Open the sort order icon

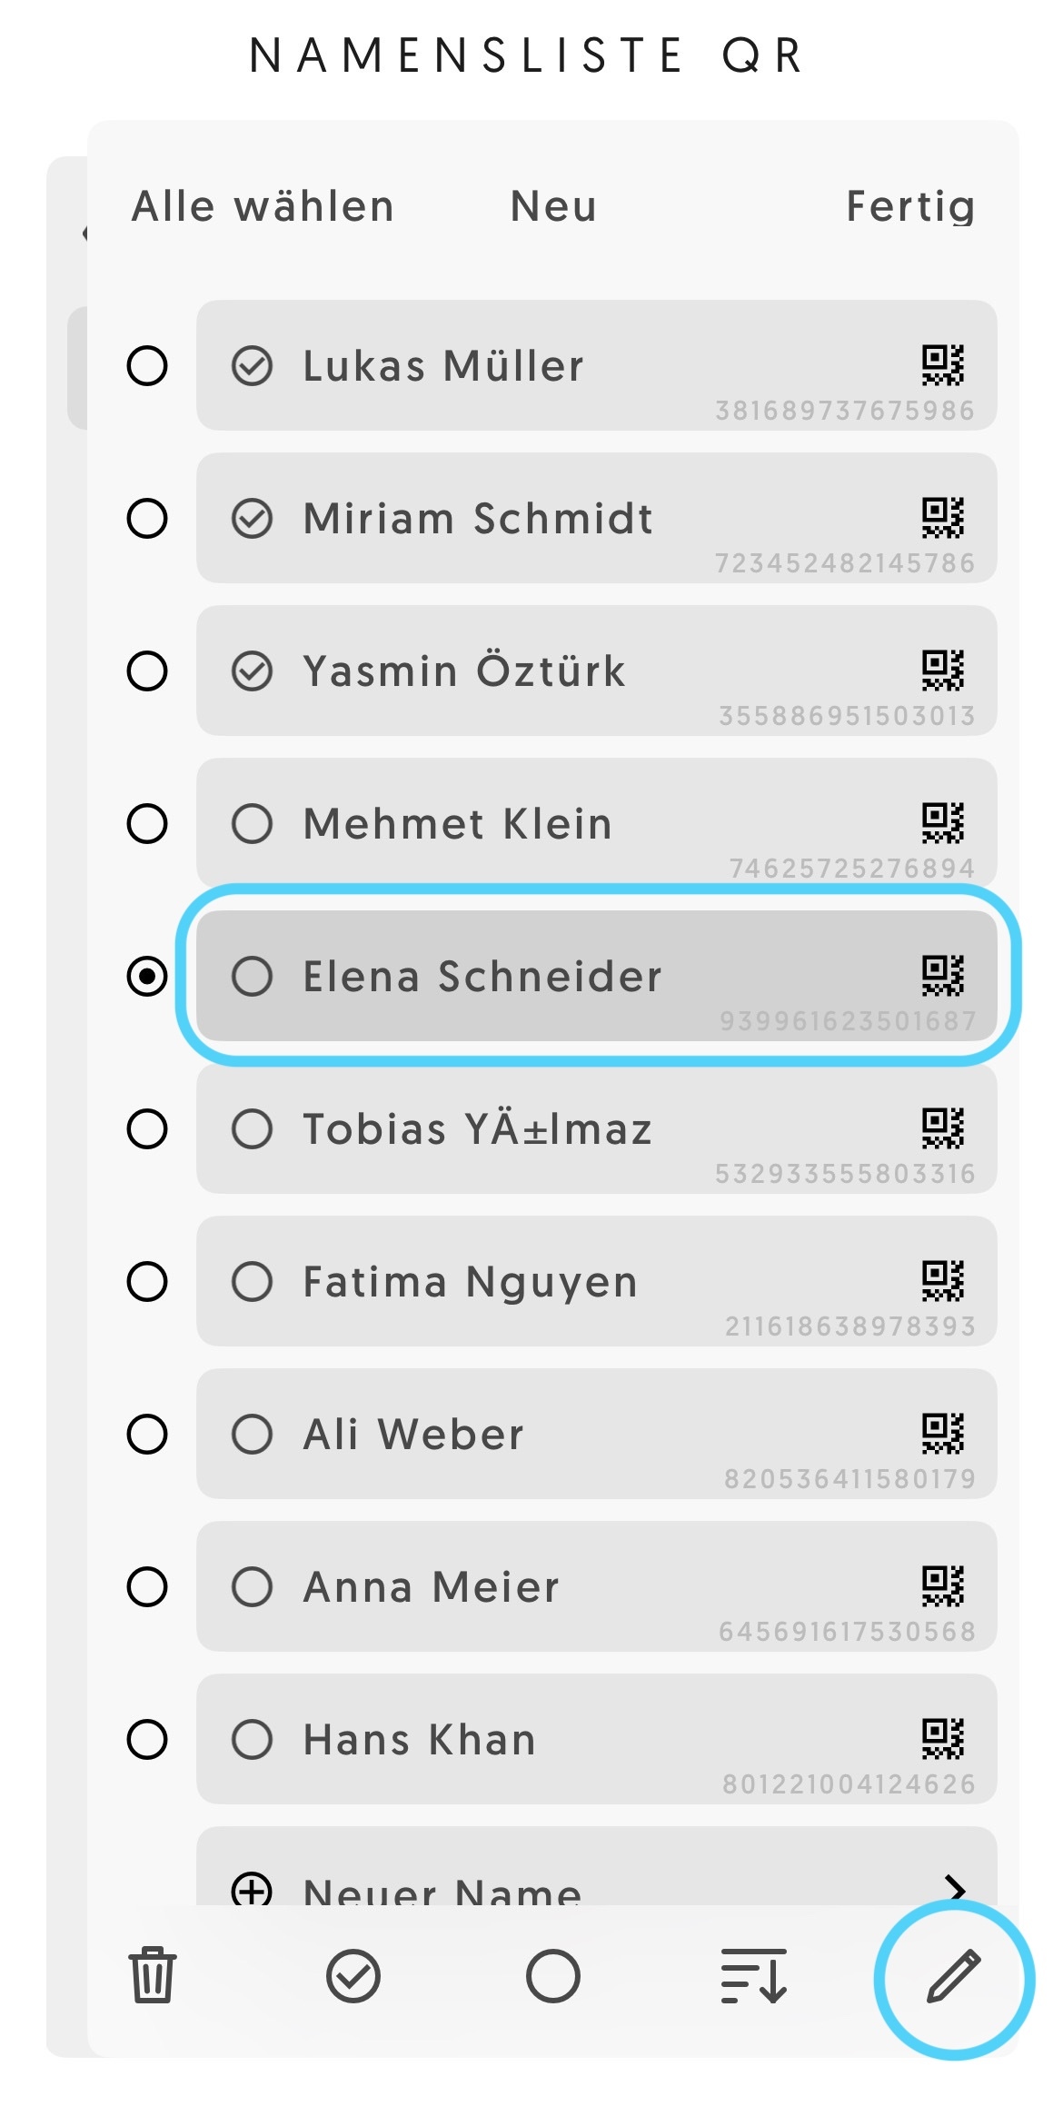753,1976
